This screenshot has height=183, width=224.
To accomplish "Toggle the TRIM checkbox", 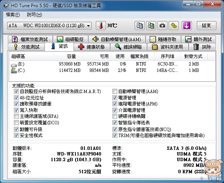I will [115, 135].
